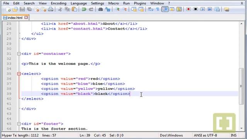The image size is (247, 139).
Task: Click the text 'This is the welcome page.'
Action: [x=59, y=64]
